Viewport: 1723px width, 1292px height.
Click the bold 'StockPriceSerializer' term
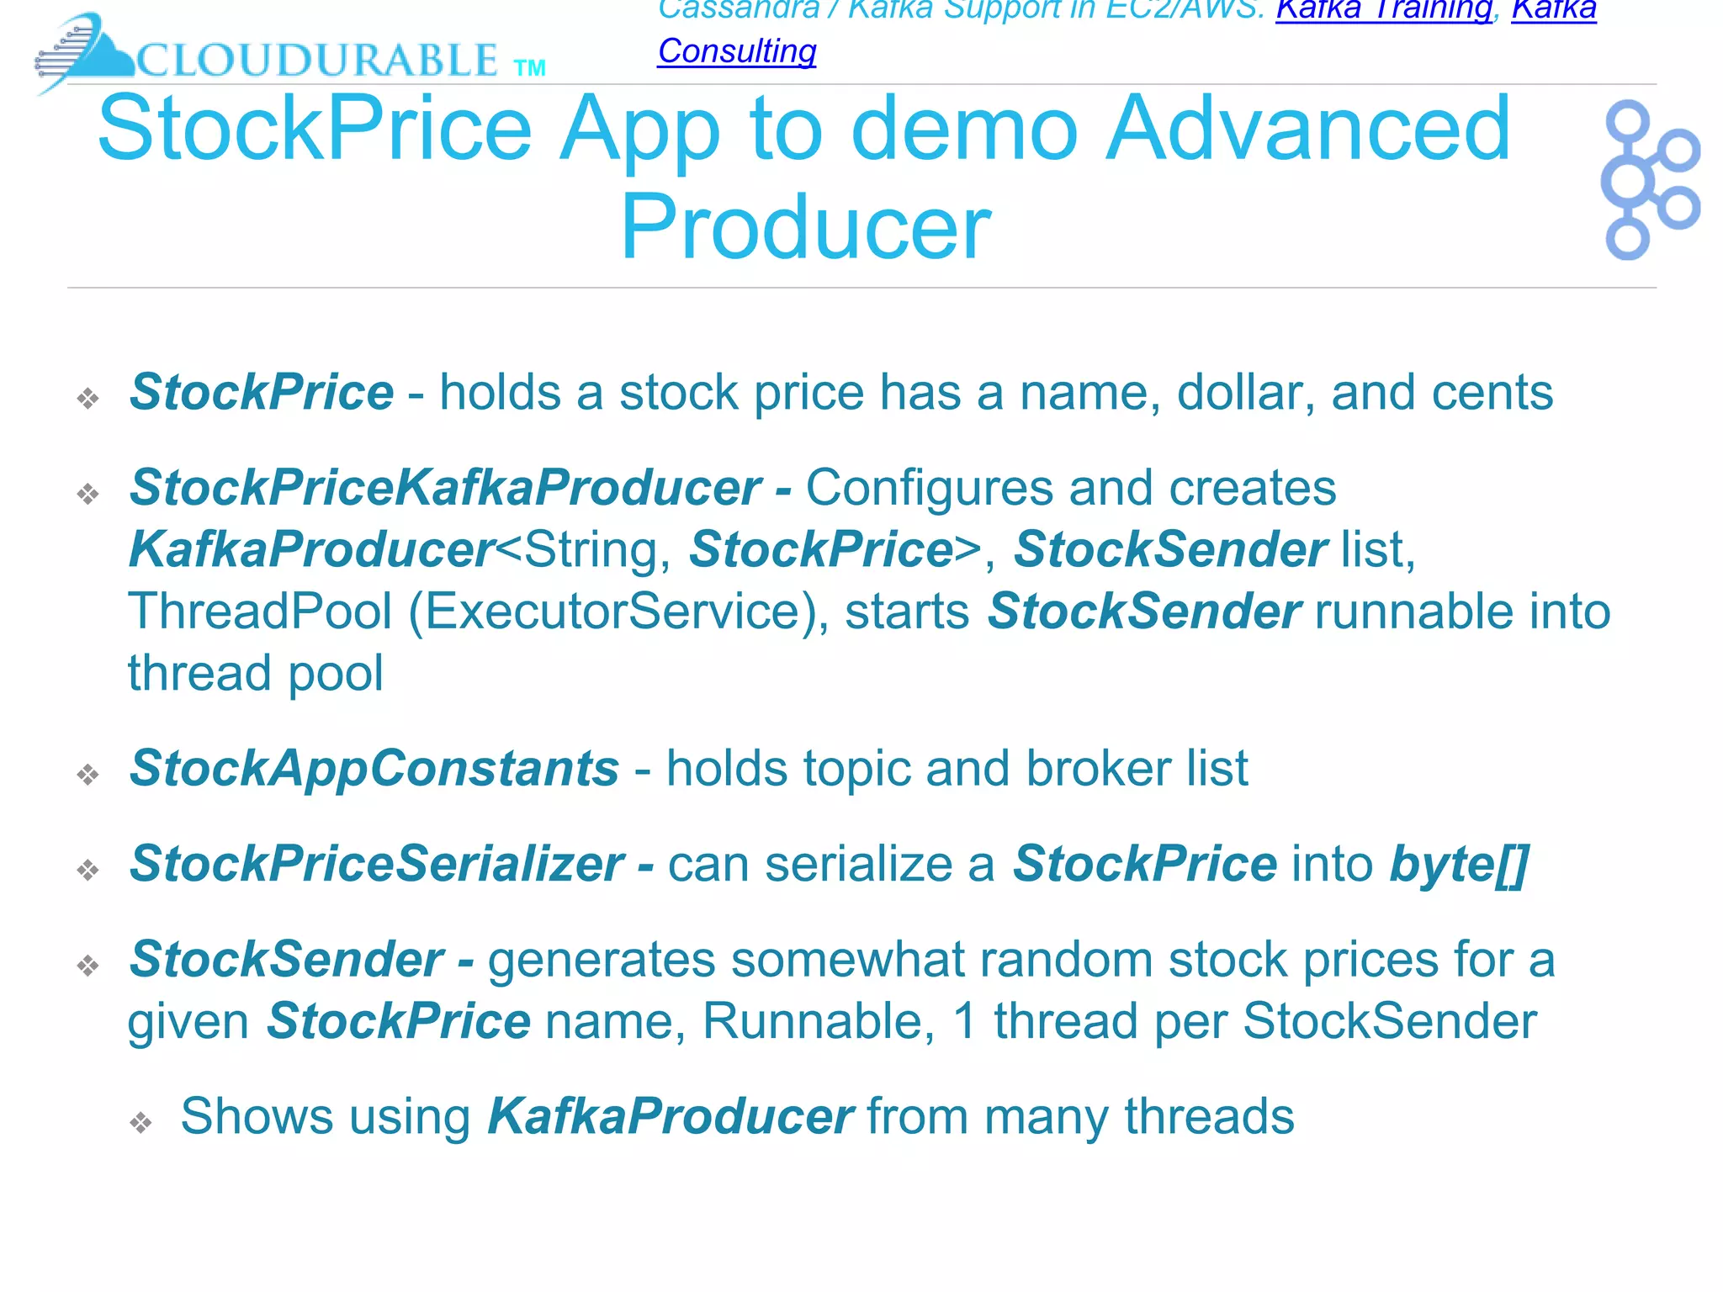[x=376, y=864]
